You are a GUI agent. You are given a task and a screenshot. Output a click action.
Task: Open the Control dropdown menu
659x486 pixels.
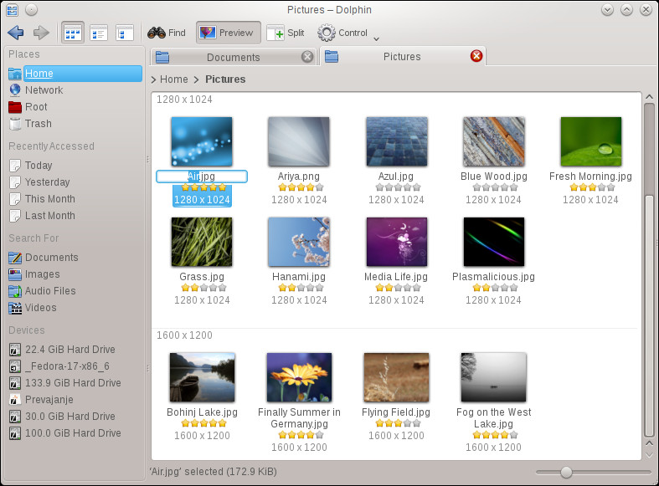point(343,33)
